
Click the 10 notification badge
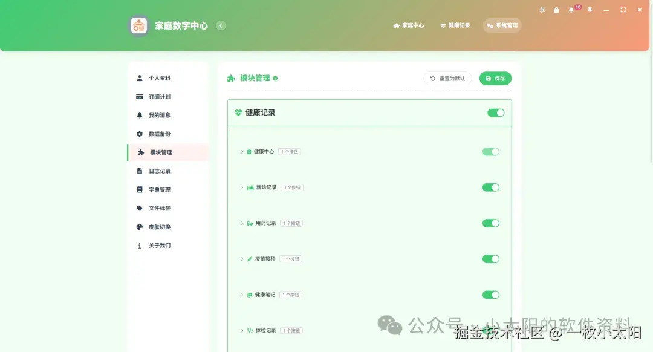tap(578, 7)
